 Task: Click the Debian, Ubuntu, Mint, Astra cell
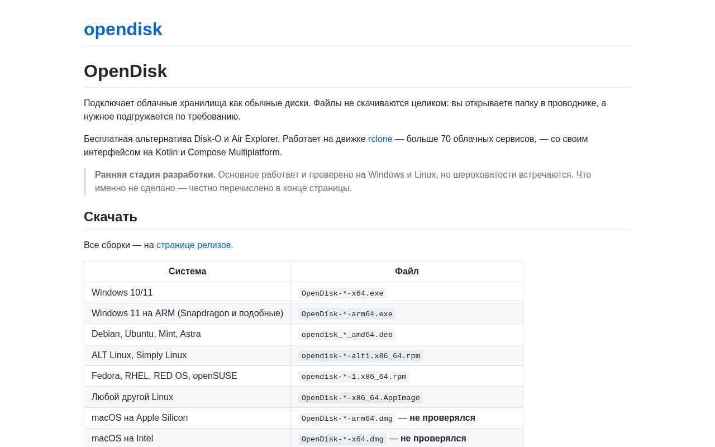pyautogui.click(x=187, y=334)
